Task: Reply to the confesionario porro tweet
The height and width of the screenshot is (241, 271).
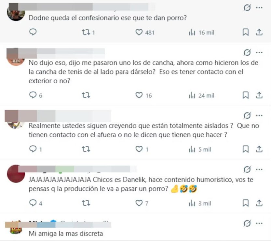Action: [33, 32]
